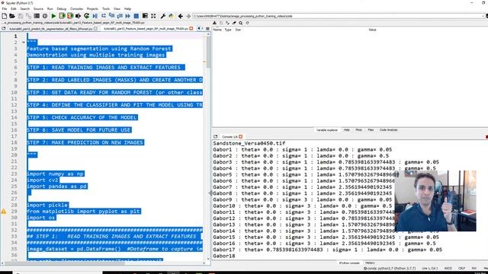This screenshot has width=488, height=274.
Task: Switch to the Plots pane tab
Action: click(x=358, y=130)
